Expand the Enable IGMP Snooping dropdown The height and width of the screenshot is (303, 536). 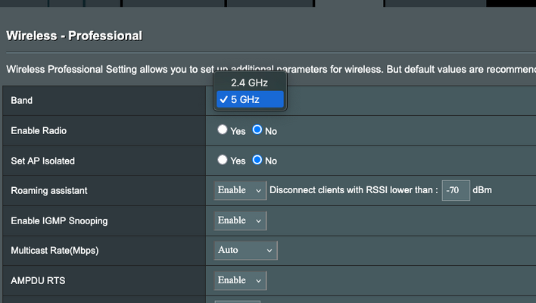[x=240, y=220]
